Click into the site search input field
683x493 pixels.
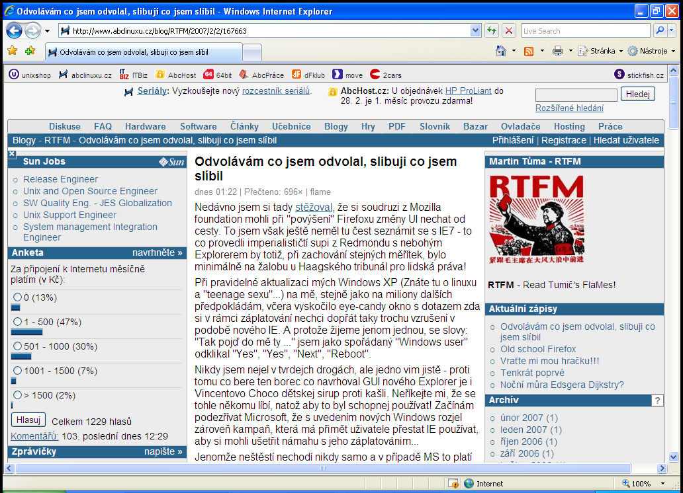[x=576, y=95]
